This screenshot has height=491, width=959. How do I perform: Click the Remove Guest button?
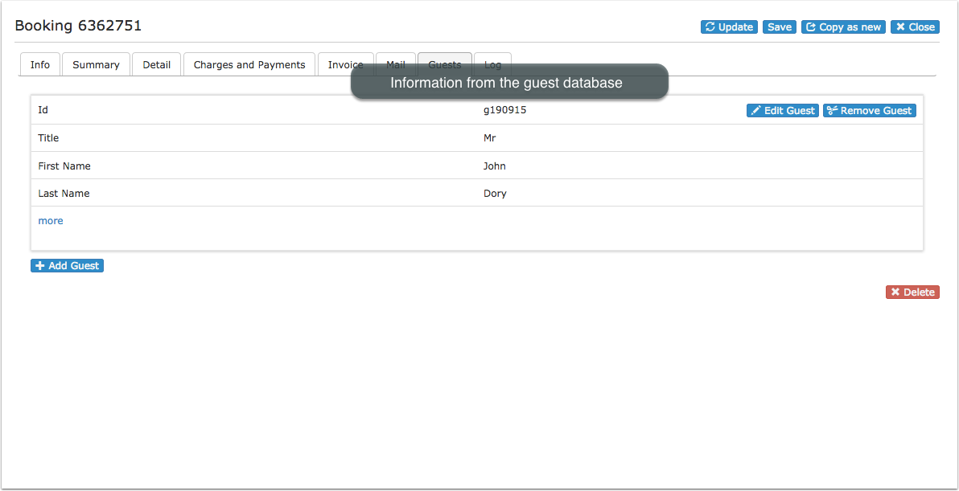click(869, 111)
